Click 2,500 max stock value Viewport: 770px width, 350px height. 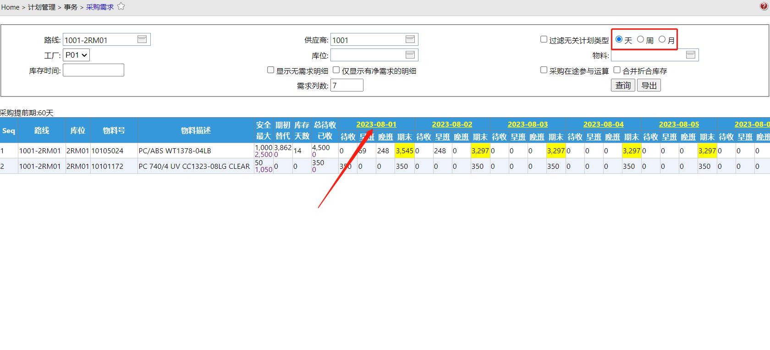pyautogui.click(x=264, y=155)
